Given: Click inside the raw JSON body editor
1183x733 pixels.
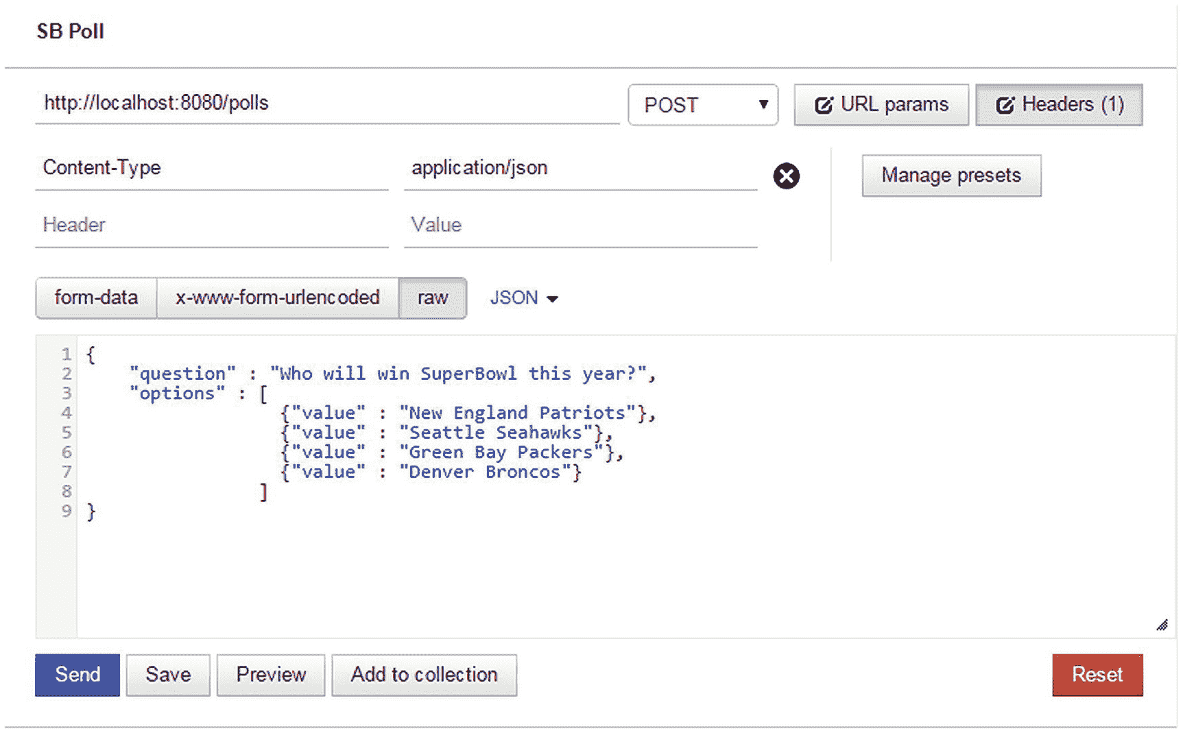Looking at the screenshot, I should pos(617,562).
